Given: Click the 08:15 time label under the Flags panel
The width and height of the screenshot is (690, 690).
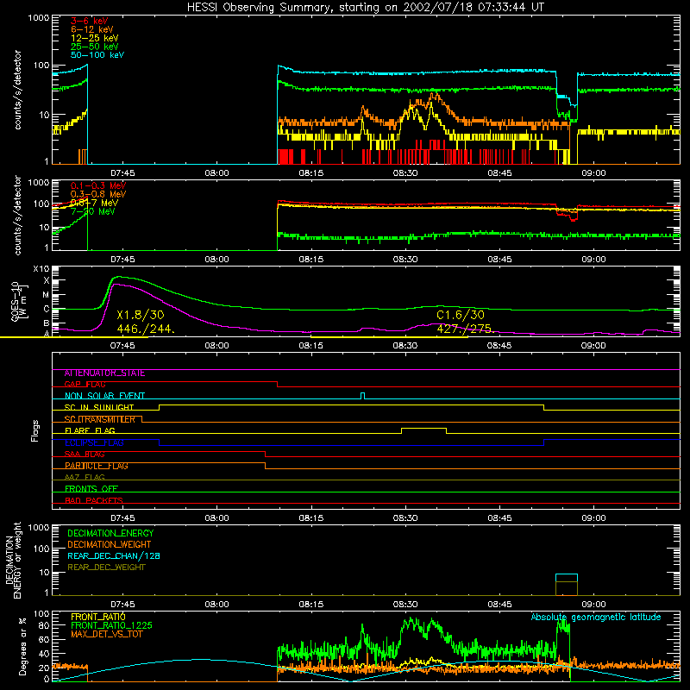Looking at the screenshot, I should tap(311, 517).
